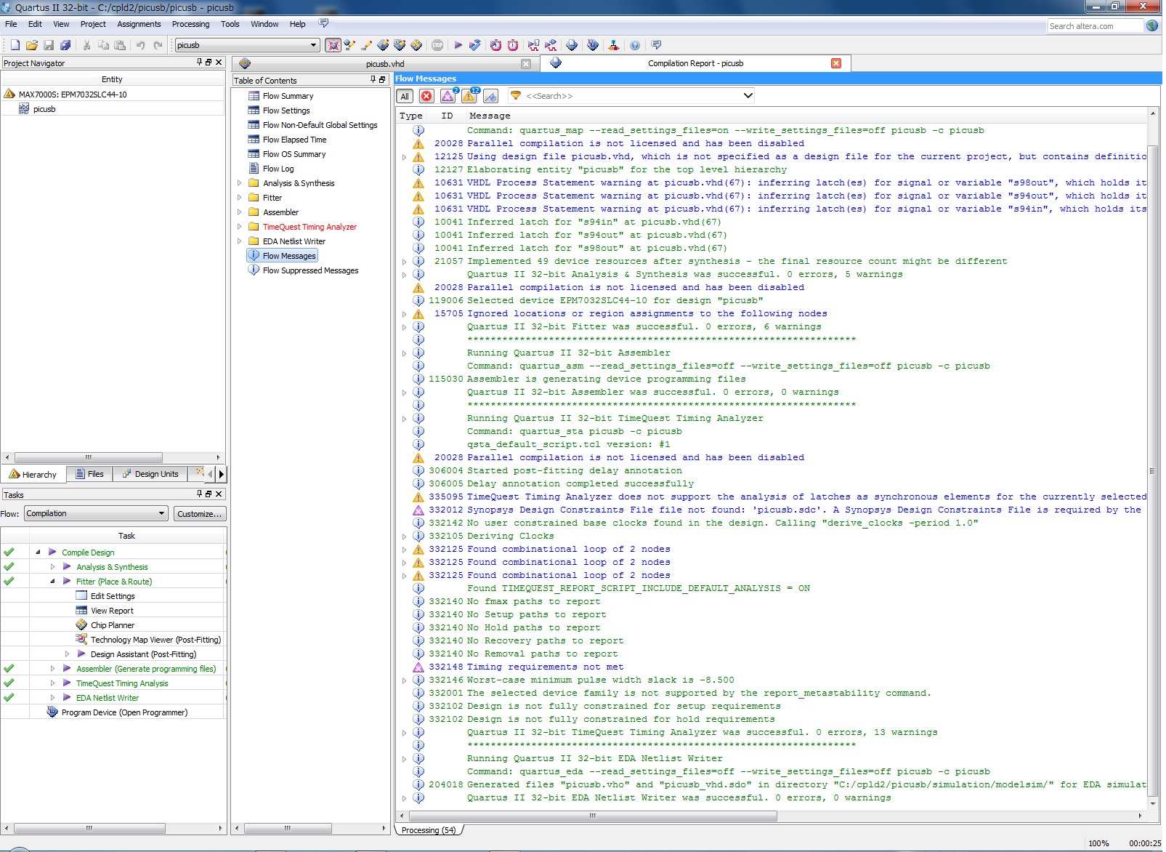Click the Redo arrow icon

158,45
